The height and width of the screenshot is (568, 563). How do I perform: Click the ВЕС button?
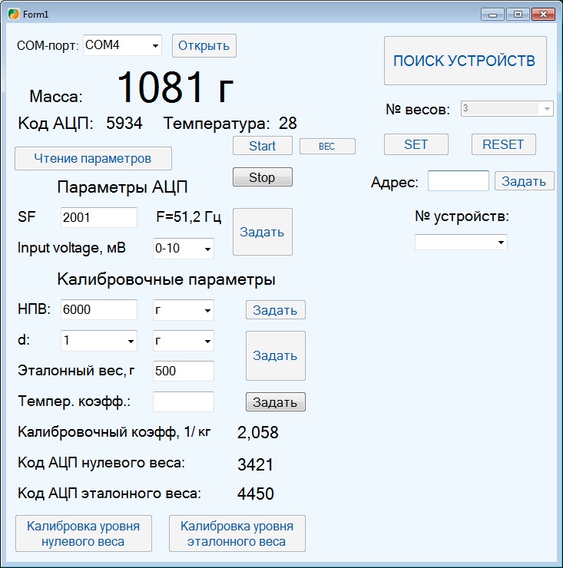click(x=327, y=147)
